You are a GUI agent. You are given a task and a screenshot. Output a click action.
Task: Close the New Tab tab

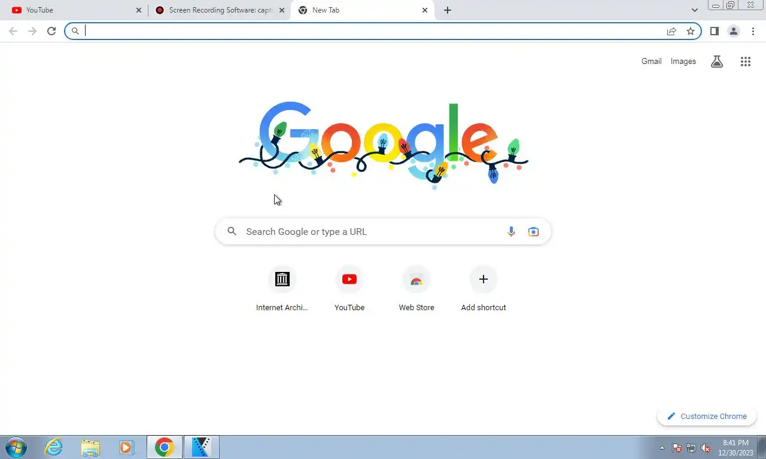click(x=425, y=10)
